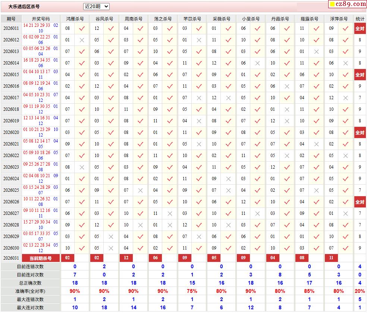The width and height of the screenshot is (367, 313).
Task: Click the 全对 badge in row 2026026
Action: point(360,202)
